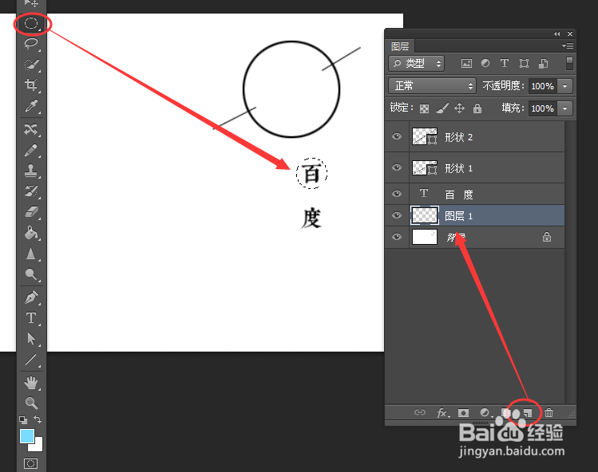The height and width of the screenshot is (472, 598).
Task: Toggle layer filtering on/off switch
Action: tap(569, 63)
